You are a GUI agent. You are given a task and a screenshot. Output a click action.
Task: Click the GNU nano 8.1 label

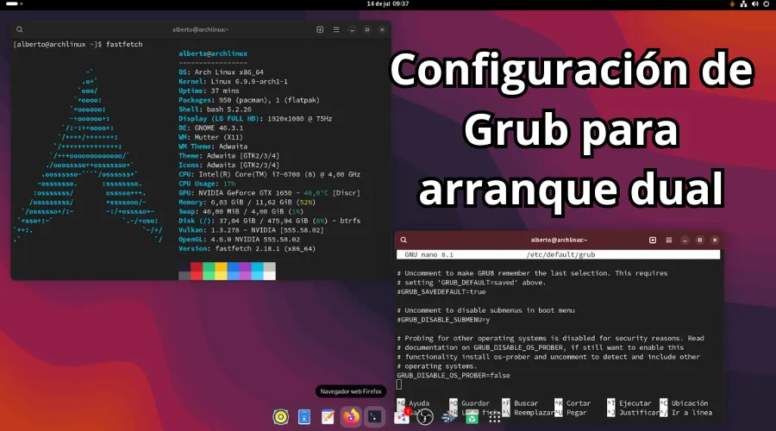pos(429,255)
